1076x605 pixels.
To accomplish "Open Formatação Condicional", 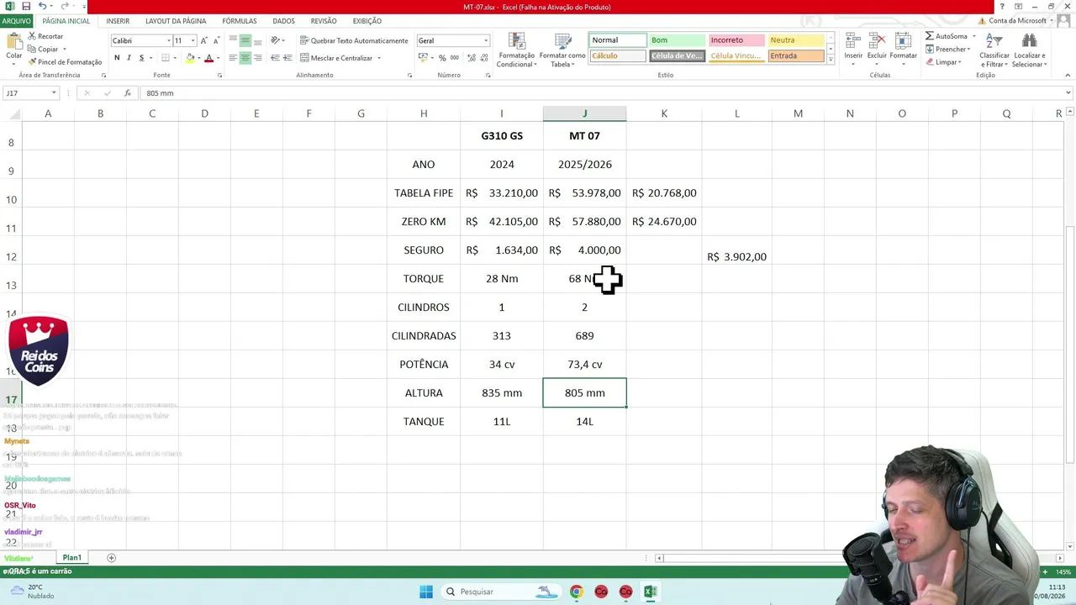I will point(516,50).
